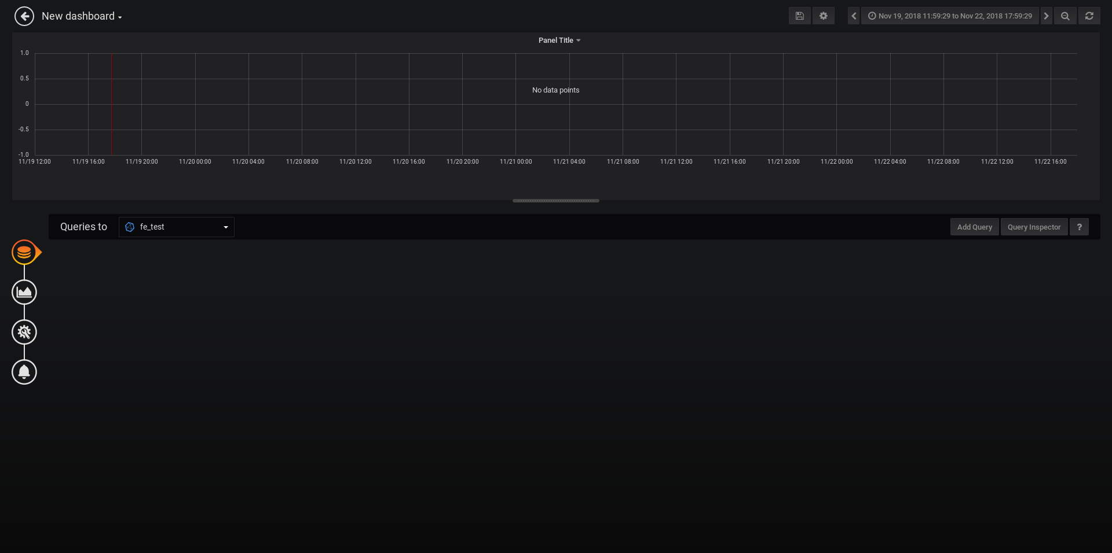Viewport: 1112px width, 553px height.
Task: Open the clock time range picker
Action: click(950, 16)
